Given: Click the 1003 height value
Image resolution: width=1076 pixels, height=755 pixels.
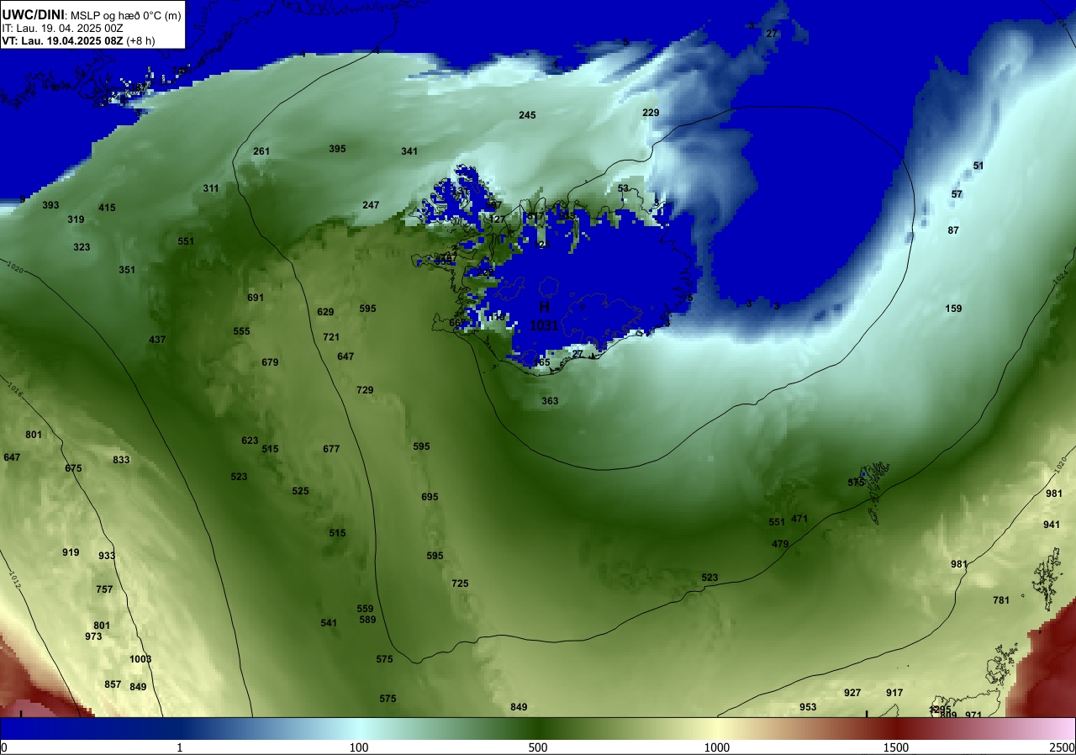Looking at the screenshot, I should 140,659.
